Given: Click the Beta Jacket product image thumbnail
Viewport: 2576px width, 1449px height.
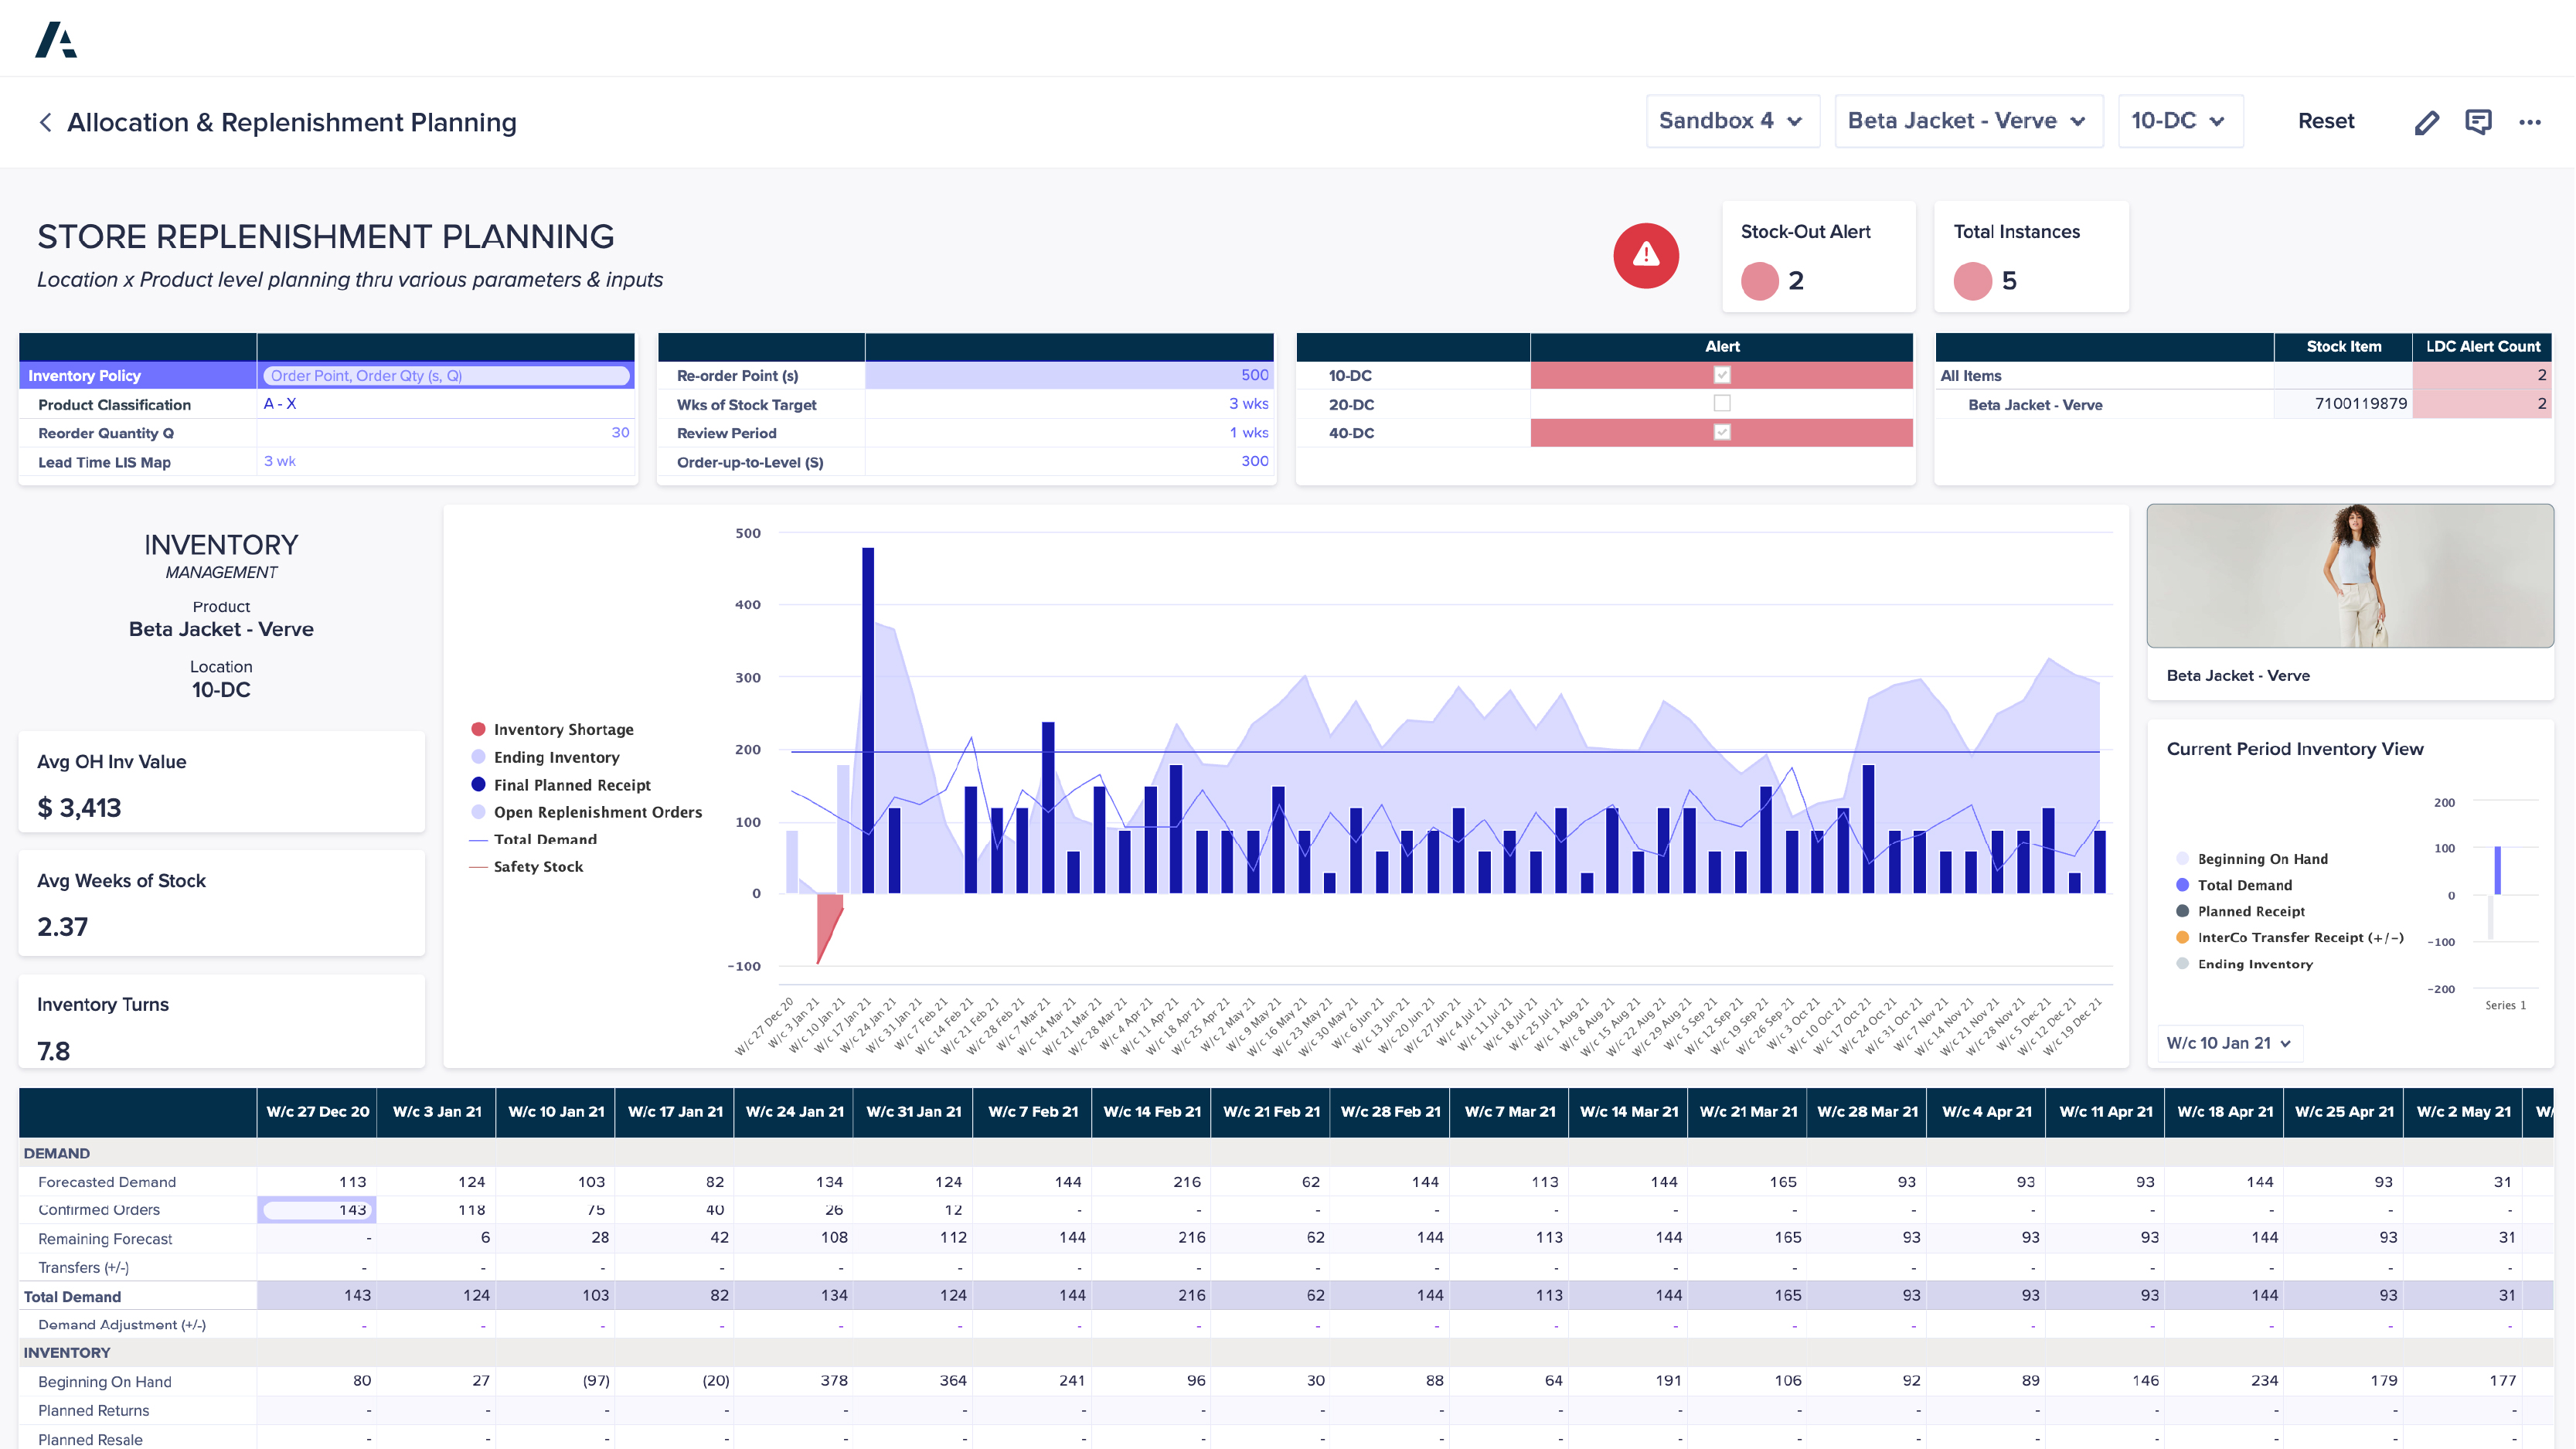Looking at the screenshot, I should [2349, 576].
